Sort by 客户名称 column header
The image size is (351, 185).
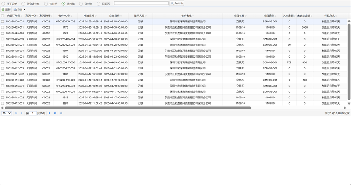(x=188, y=16)
